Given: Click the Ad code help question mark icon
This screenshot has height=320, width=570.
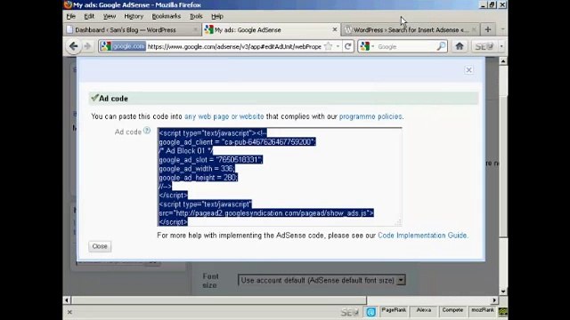Looking at the screenshot, I should pos(147,131).
